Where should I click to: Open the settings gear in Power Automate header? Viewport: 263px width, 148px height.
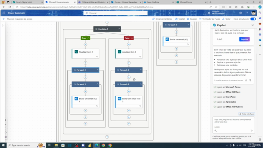coord(240,13)
